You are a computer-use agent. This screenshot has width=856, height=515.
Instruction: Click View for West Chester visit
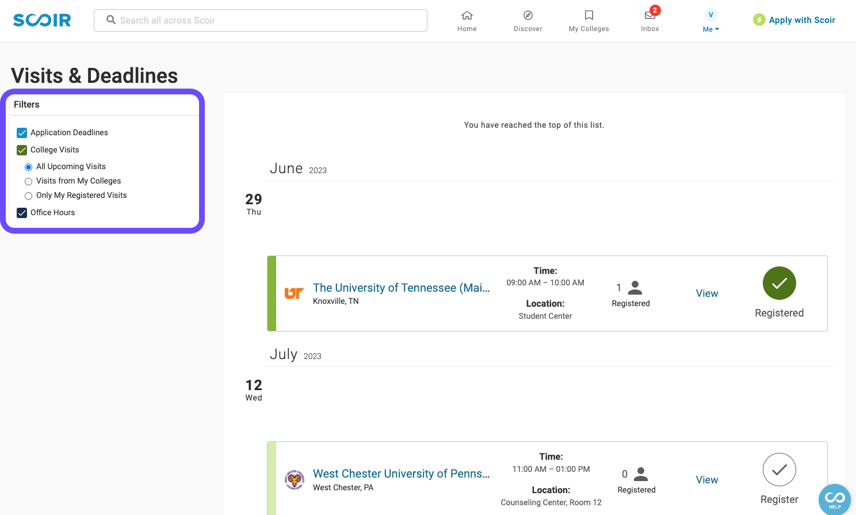coord(707,480)
